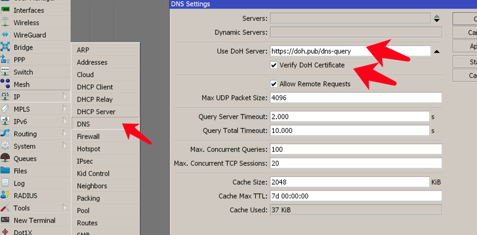477x235 pixels.
Task: Click the Cache Size field
Action: 350,182
